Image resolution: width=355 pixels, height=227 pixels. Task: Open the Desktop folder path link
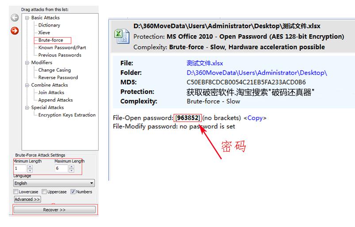tap(257, 72)
